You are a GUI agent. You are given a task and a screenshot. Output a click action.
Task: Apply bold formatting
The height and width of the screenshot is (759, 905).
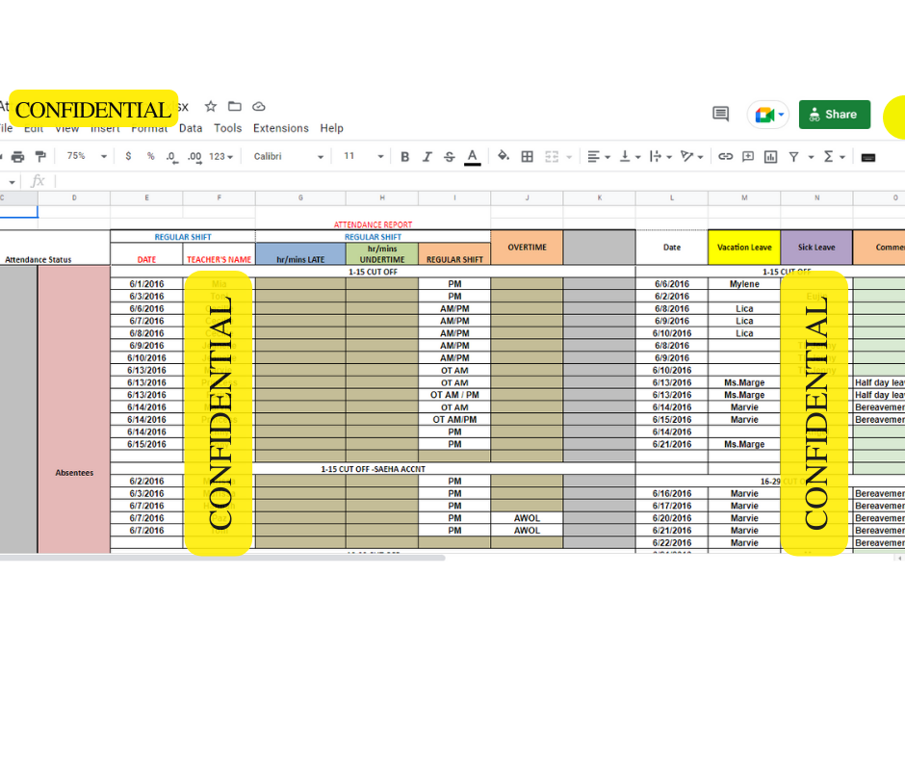(404, 157)
